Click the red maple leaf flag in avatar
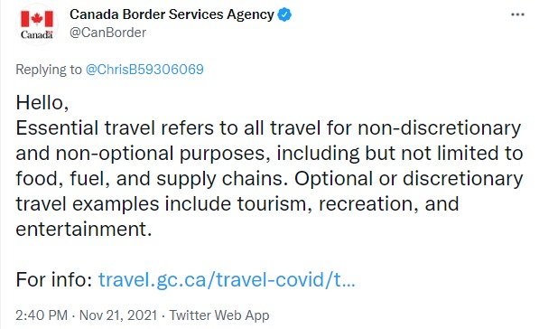 click(x=37, y=19)
